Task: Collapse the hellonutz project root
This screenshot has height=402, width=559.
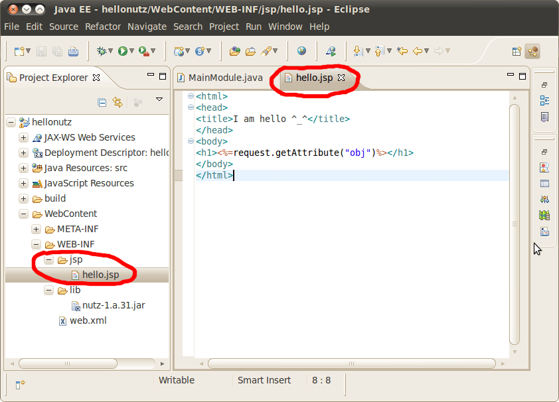Action: point(11,123)
